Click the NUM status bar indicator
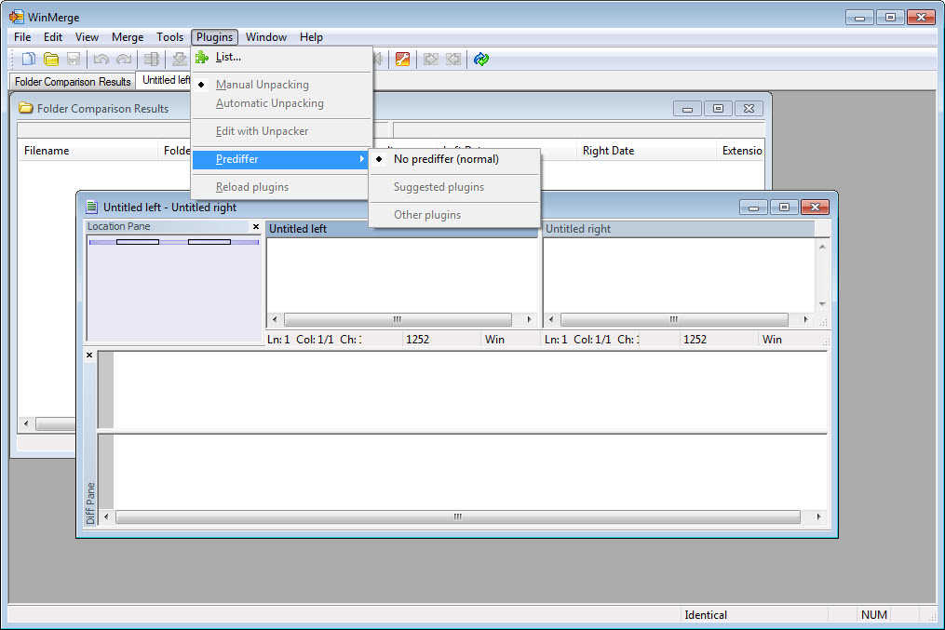The width and height of the screenshot is (945, 630). coord(874,615)
